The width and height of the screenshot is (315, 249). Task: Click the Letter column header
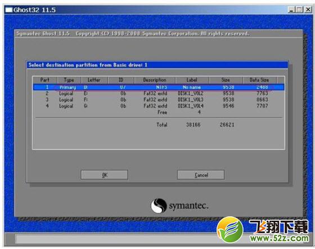[94, 80]
